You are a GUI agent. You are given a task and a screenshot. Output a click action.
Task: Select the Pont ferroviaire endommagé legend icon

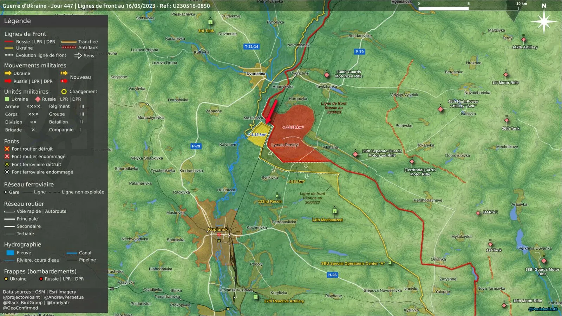click(7, 172)
